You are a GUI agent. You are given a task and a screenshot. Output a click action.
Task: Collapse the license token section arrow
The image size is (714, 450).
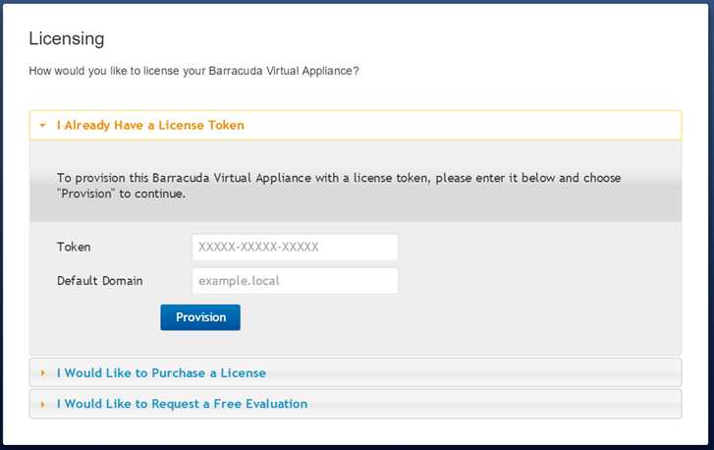pos(43,125)
